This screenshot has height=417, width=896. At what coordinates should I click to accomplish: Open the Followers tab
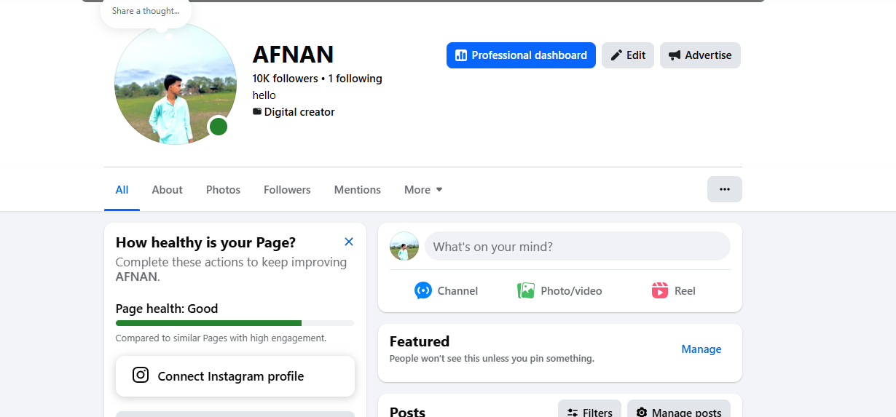point(287,190)
